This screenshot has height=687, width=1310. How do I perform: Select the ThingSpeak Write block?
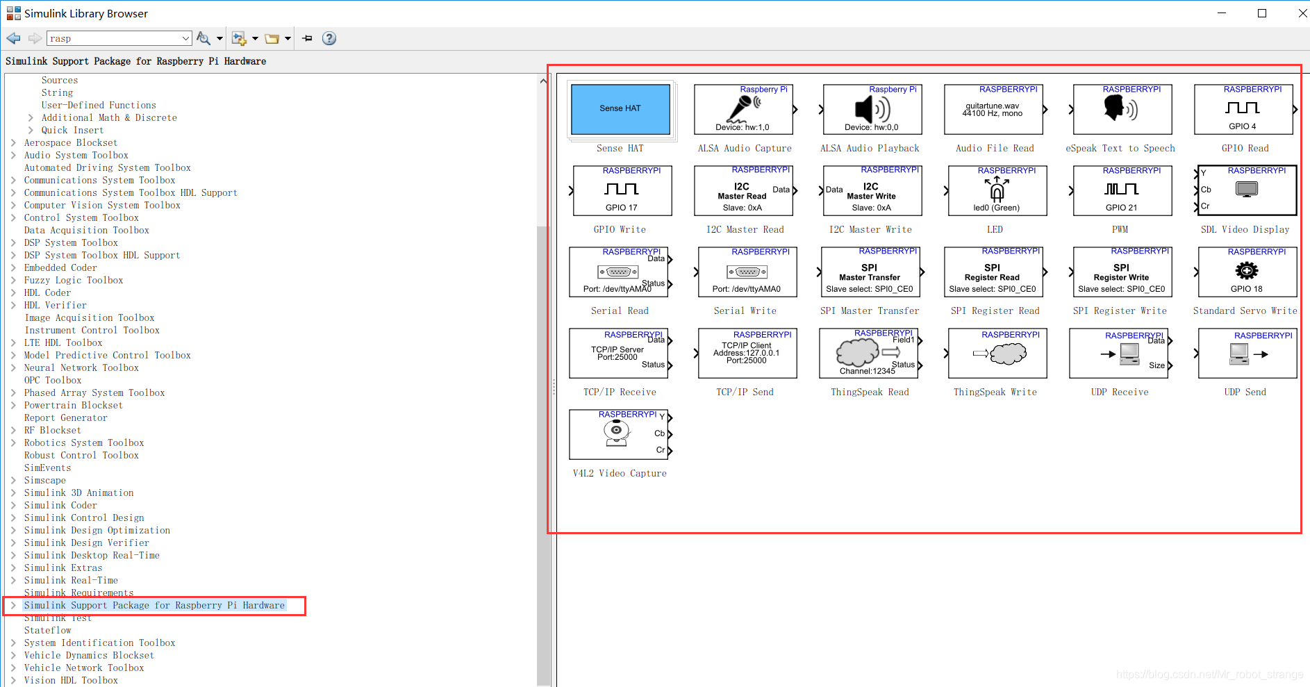point(996,353)
